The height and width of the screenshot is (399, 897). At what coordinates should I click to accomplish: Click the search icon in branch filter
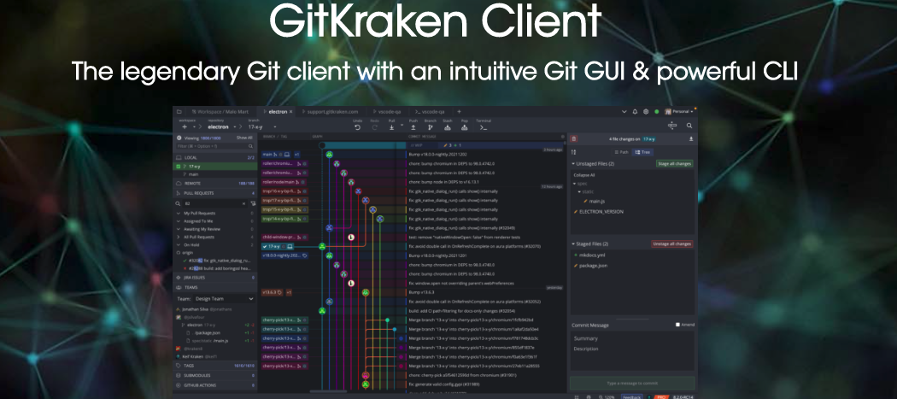pos(250,147)
